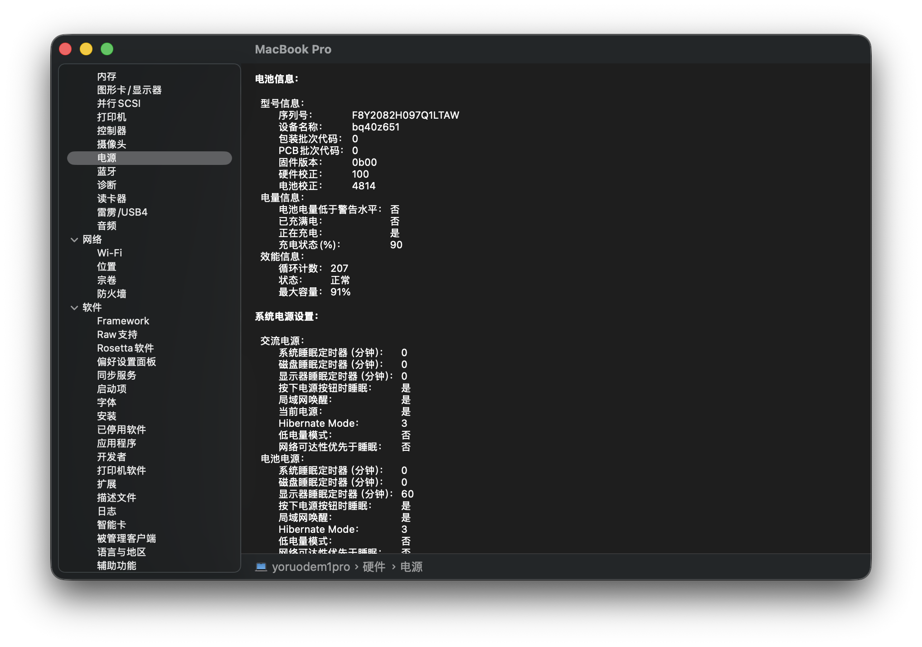The width and height of the screenshot is (922, 647).
Task: Select 打印机软件 sidebar item
Action: (x=121, y=471)
